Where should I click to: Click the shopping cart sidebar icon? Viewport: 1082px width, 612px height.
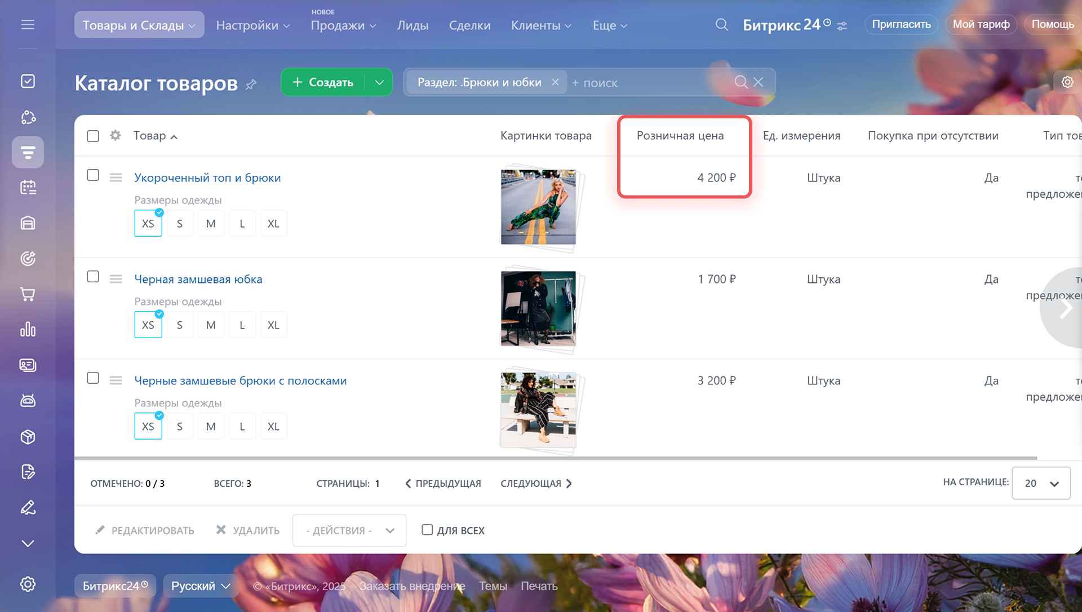(28, 294)
